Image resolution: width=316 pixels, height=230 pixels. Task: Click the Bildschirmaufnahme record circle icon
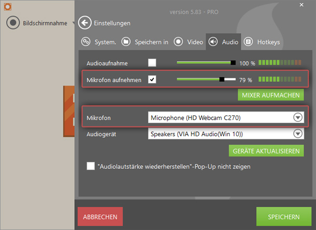(13, 23)
